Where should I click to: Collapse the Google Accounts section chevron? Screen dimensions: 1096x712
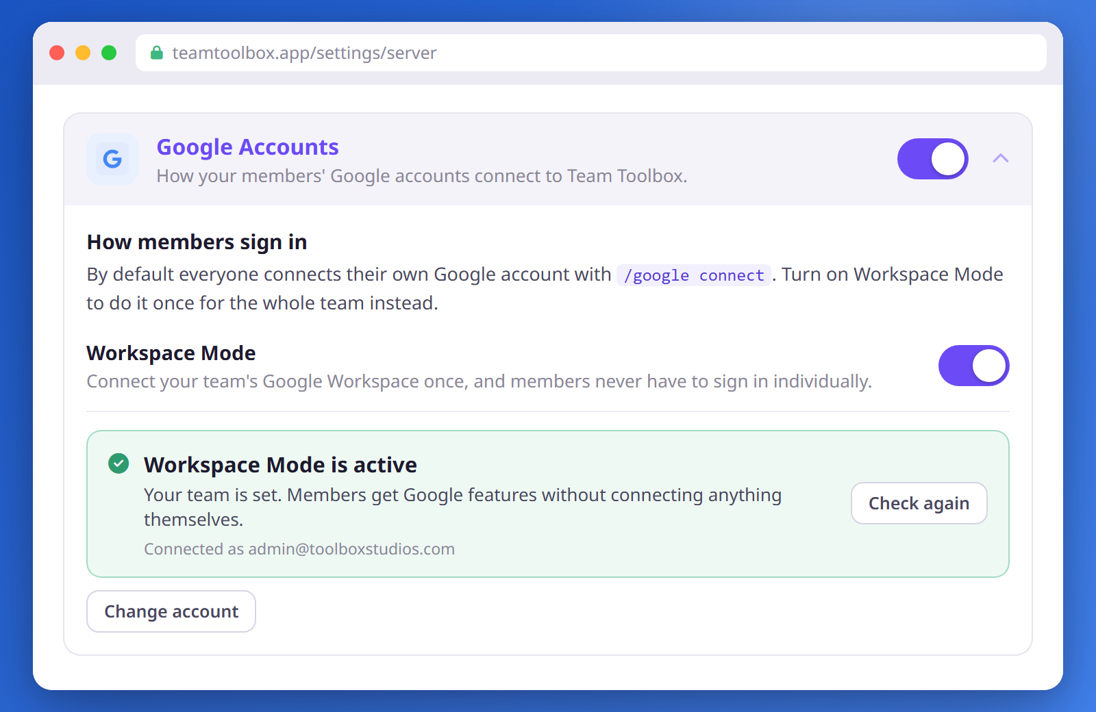(x=1001, y=158)
